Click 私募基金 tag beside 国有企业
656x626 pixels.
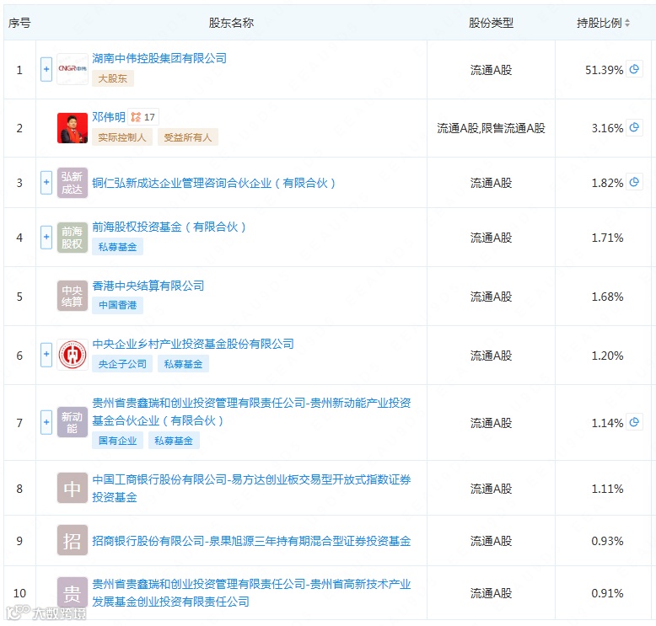point(174,441)
